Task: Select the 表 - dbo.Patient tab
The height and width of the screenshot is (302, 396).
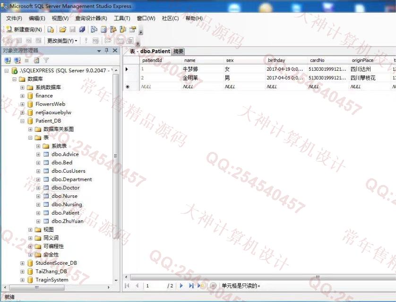Action: pyautogui.click(x=150, y=51)
